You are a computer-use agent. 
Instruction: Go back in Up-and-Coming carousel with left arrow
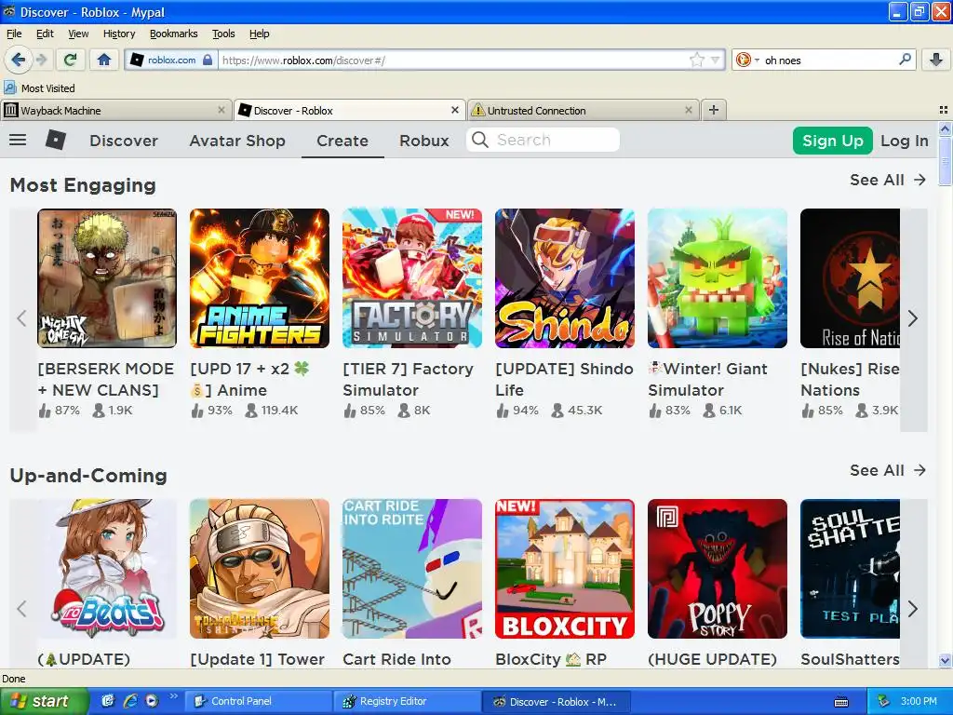point(22,609)
